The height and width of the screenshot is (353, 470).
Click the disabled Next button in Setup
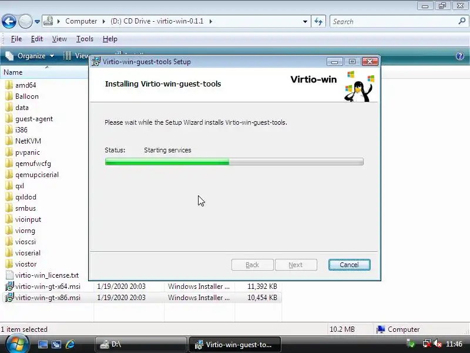(296, 265)
